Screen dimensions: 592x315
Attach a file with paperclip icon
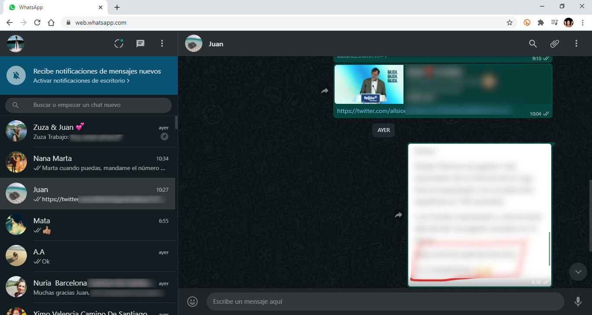[555, 43]
